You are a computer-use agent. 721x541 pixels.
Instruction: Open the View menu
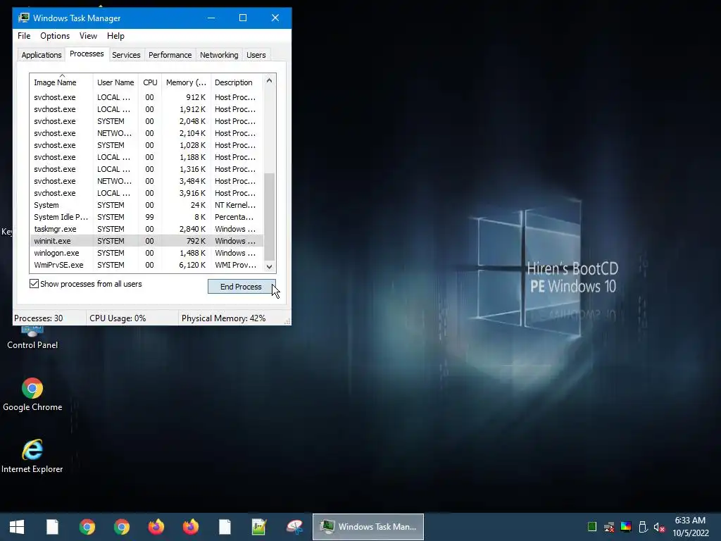pyautogui.click(x=88, y=36)
